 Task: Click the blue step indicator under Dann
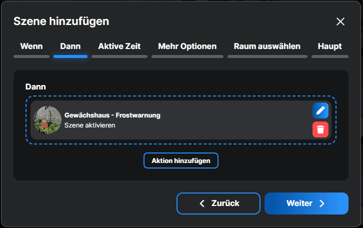pos(70,56)
